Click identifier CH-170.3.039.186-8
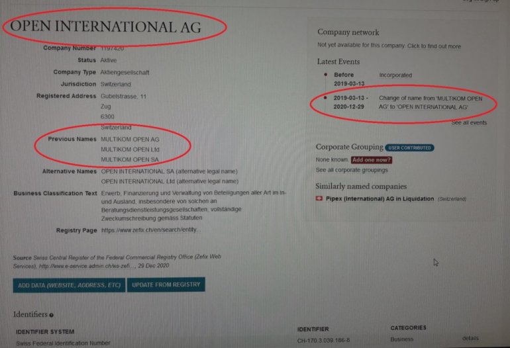The height and width of the screenshot is (348, 510). coord(324,340)
